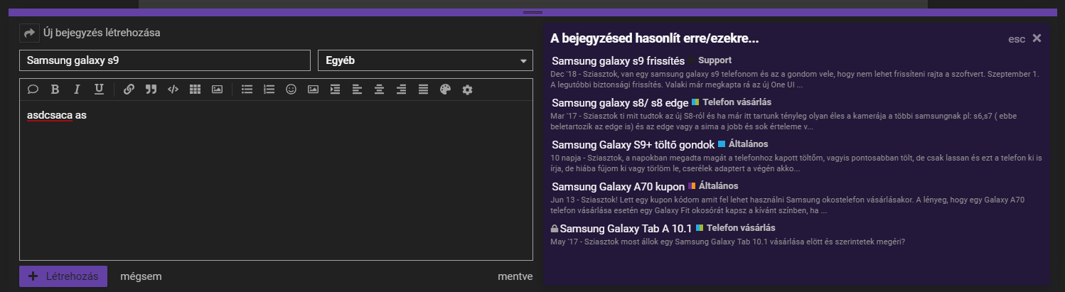Open the topic Samsung galaxy s8/ s8 edge
The height and width of the screenshot is (292, 1065).
tap(620, 103)
